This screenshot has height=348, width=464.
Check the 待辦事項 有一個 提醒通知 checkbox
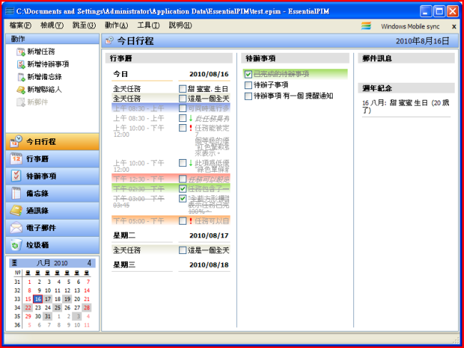coord(248,96)
